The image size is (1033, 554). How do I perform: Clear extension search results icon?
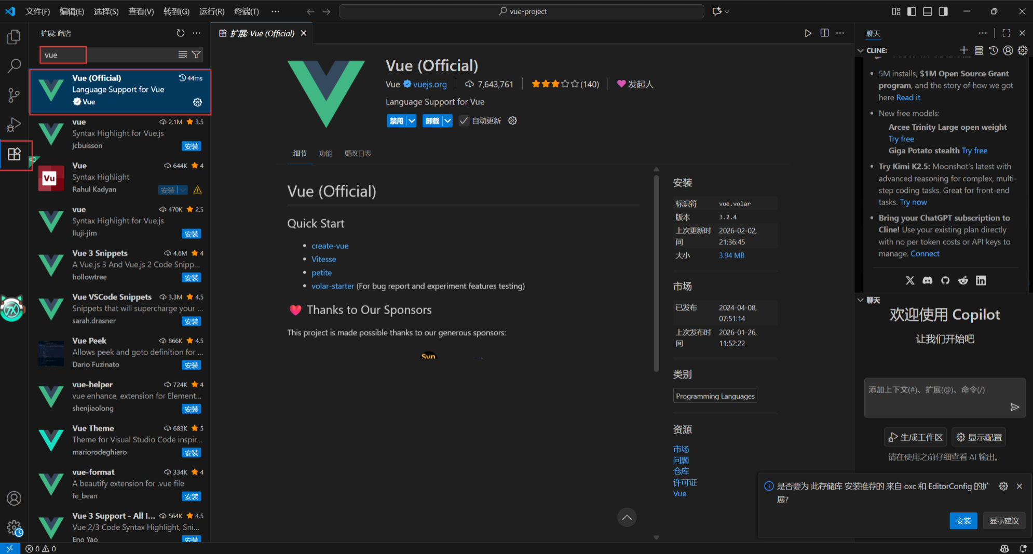point(183,55)
